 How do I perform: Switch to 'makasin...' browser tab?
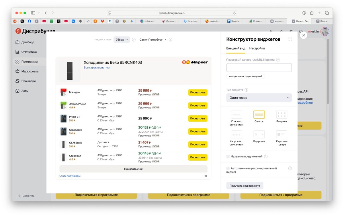[212, 21]
